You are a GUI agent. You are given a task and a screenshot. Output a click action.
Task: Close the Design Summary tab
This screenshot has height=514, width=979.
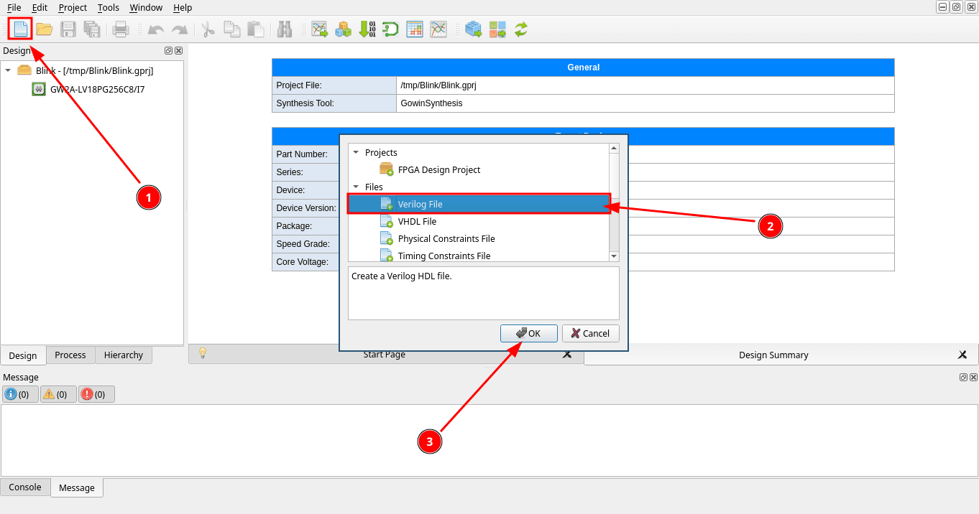point(962,355)
